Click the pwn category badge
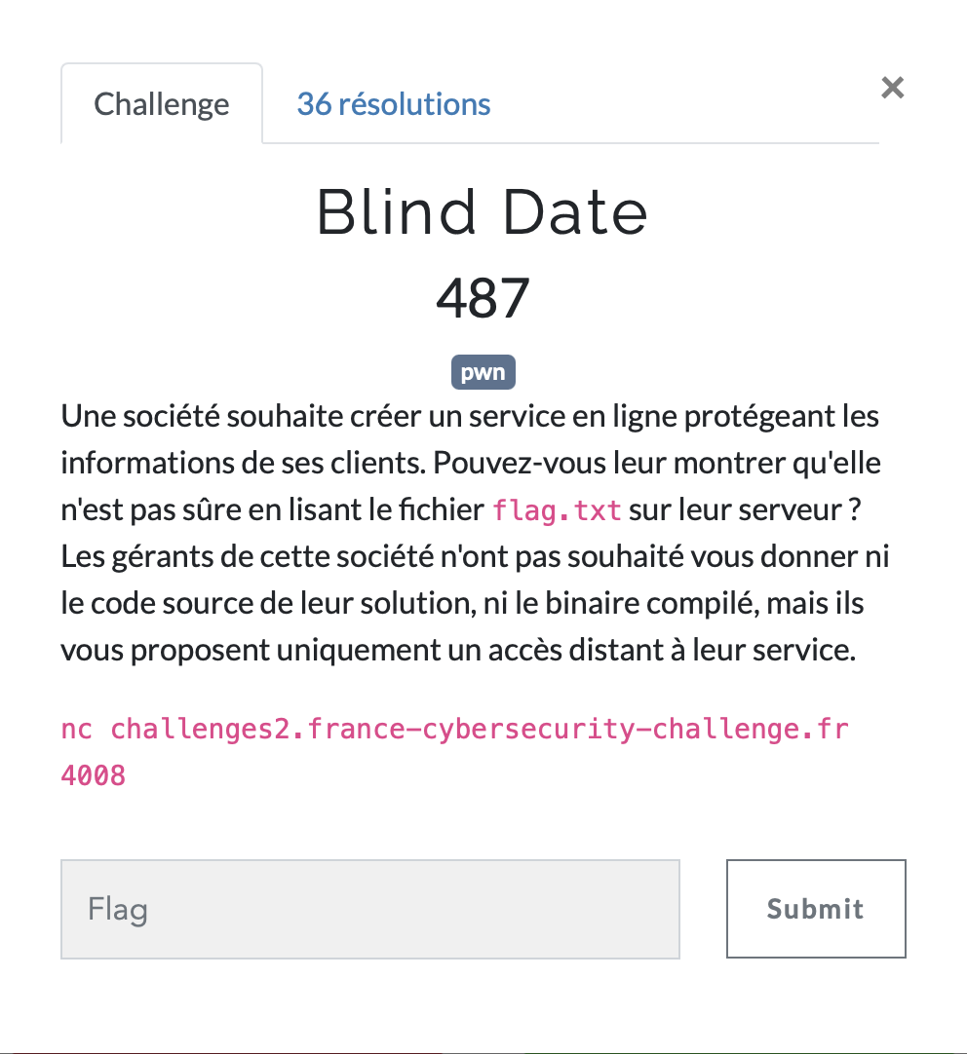Image resolution: width=967 pixels, height=1054 pixels. click(x=483, y=373)
